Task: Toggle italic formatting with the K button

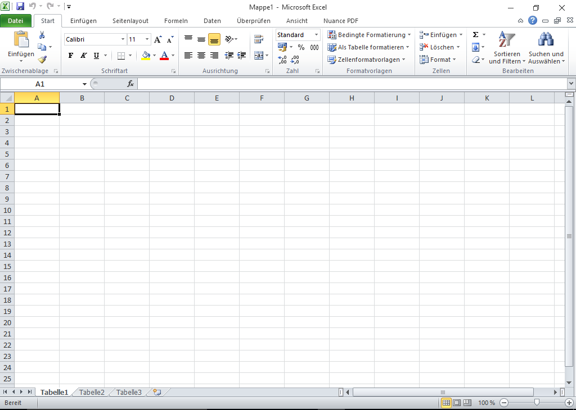Action: (x=83, y=56)
